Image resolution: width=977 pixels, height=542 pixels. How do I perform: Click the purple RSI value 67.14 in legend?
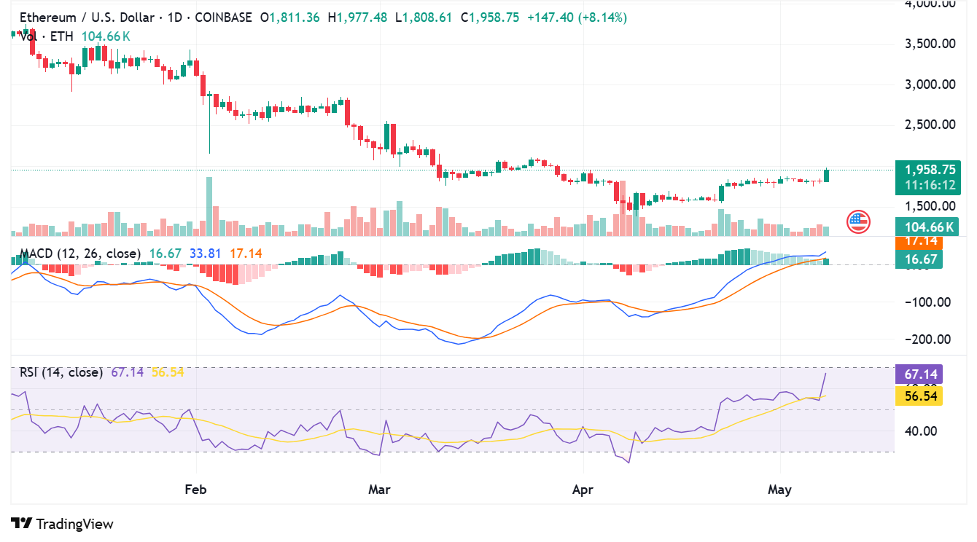pyautogui.click(x=127, y=372)
